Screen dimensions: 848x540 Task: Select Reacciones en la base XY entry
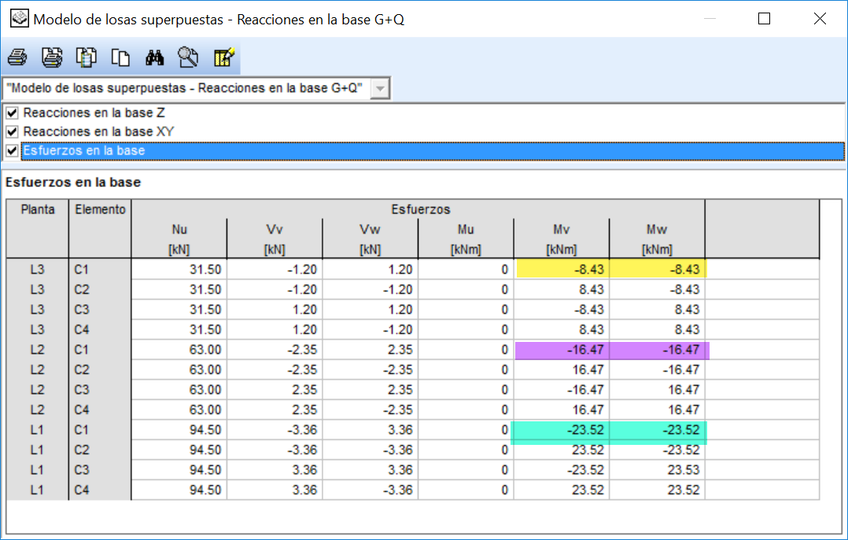(x=98, y=132)
